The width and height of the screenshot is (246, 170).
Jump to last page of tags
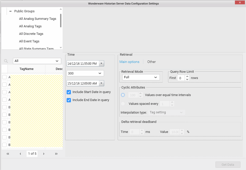point(56,154)
